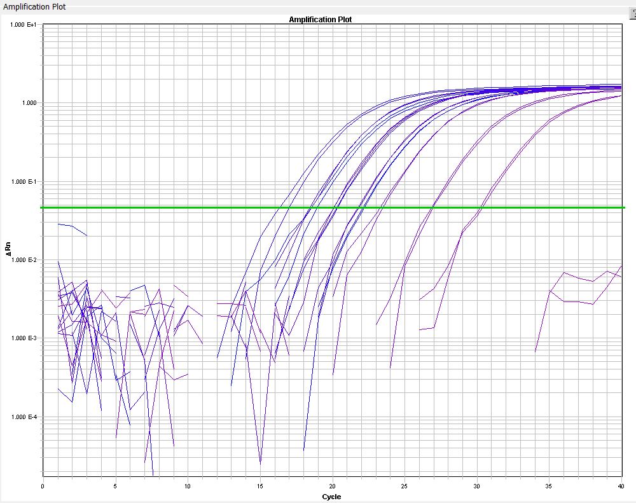This screenshot has width=636, height=503.
Task: Click the 1.000 E-3 y-axis tick label
Action: (25, 339)
